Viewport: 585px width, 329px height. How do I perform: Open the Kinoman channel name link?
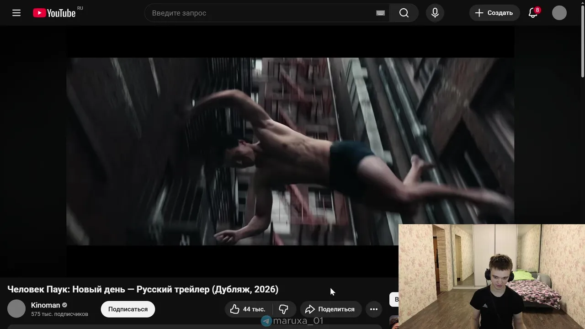click(x=45, y=305)
